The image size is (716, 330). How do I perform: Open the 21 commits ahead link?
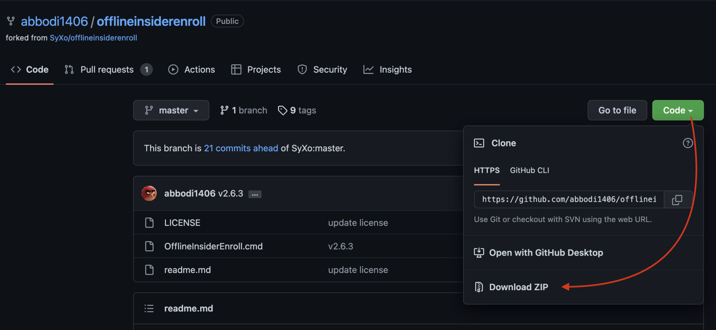click(x=241, y=148)
